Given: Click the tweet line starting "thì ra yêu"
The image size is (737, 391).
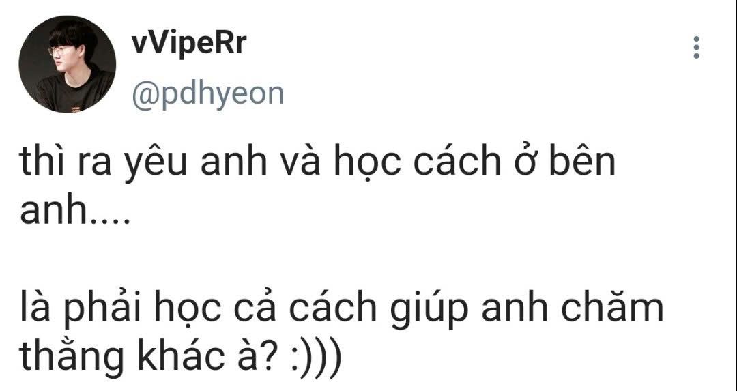Looking at the screenshot, I should point(318,162).
